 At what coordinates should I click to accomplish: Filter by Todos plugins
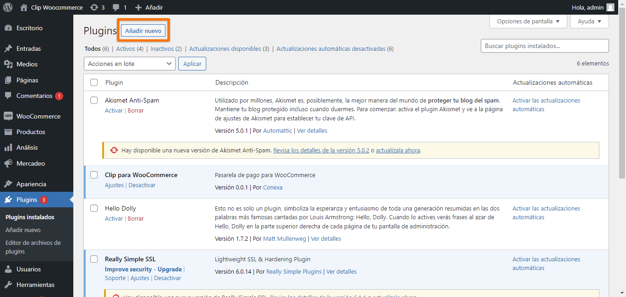93,49
